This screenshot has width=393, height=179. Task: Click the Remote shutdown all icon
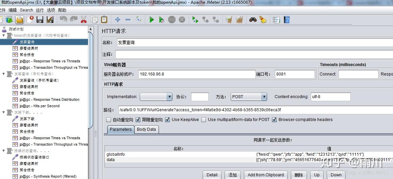click(216, 20)
